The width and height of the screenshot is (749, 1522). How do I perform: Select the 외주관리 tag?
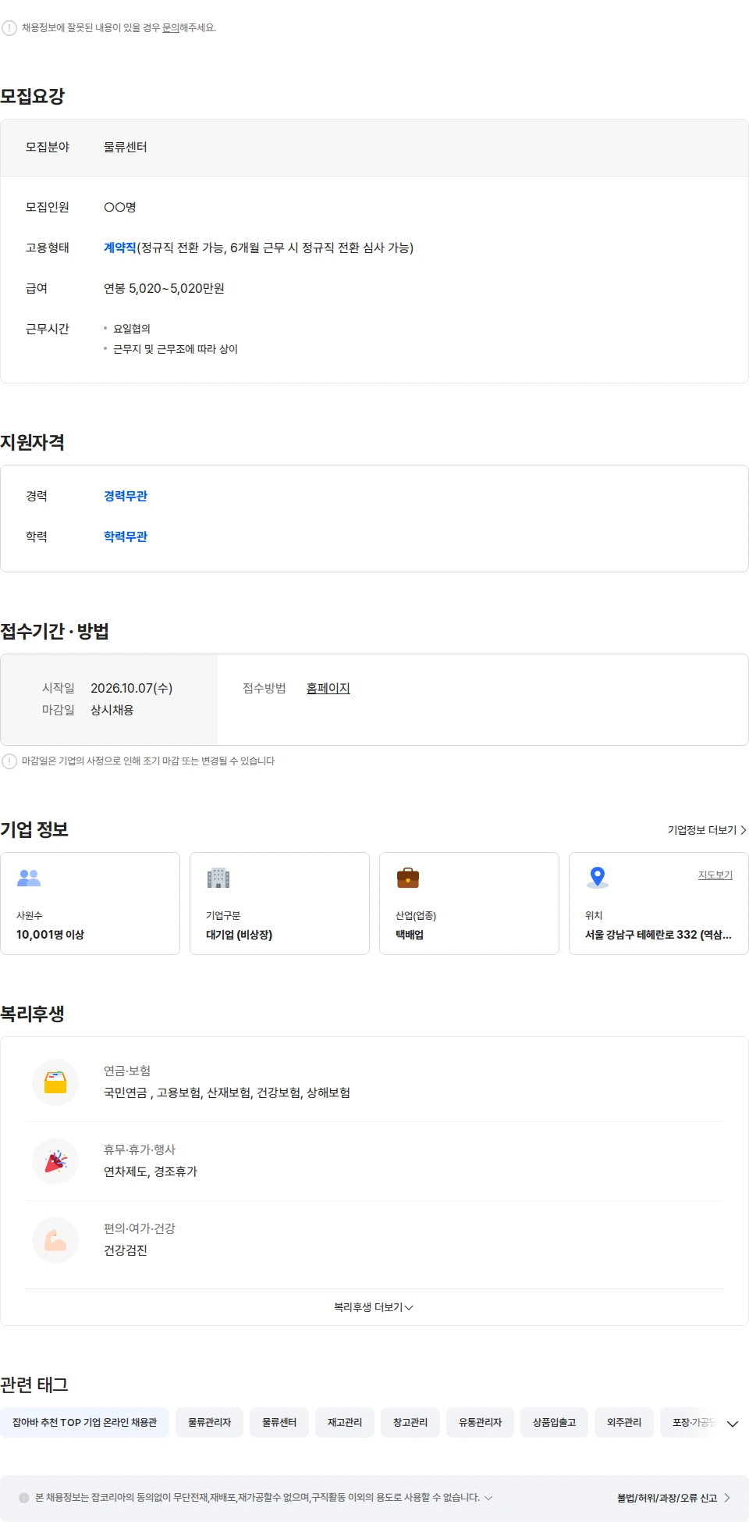coord(624,1423)
